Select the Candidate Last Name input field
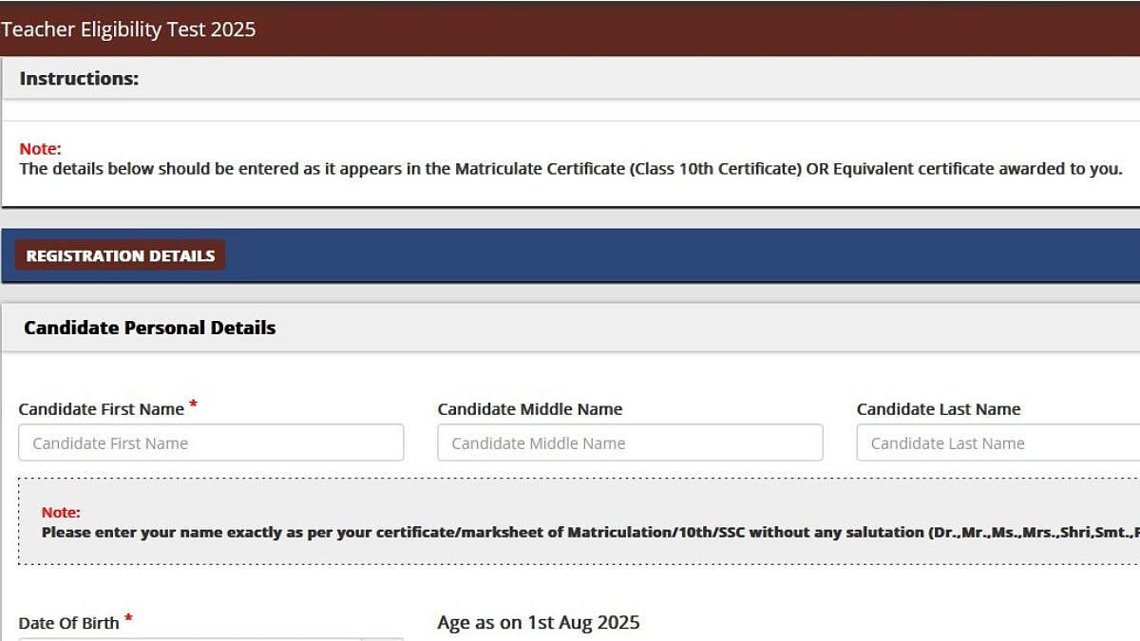 [997, 443]
